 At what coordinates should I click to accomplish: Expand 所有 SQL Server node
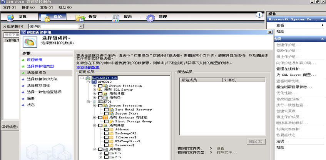(94, 90)
